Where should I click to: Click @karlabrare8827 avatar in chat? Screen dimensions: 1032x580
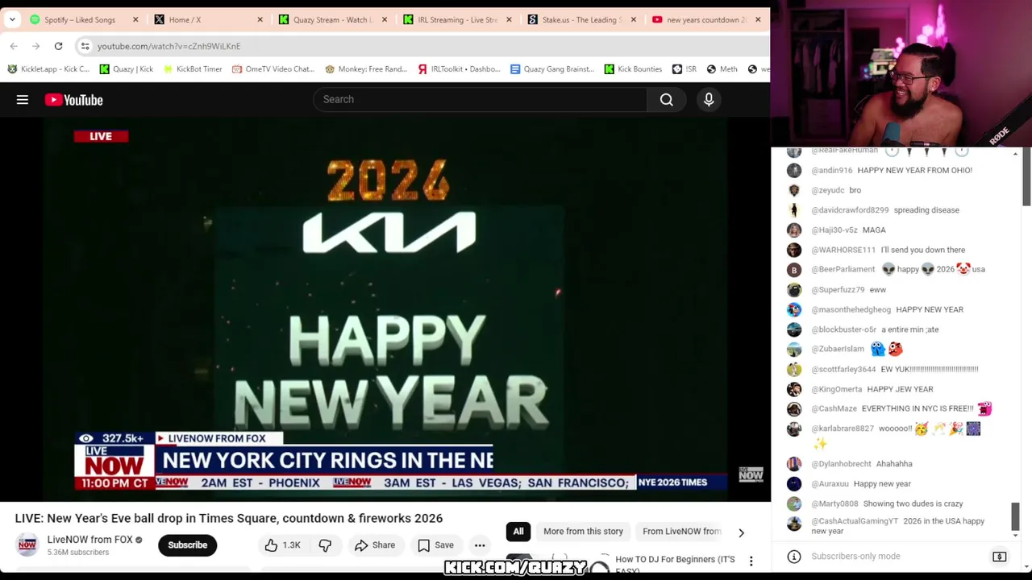click(x=794, y=429)
